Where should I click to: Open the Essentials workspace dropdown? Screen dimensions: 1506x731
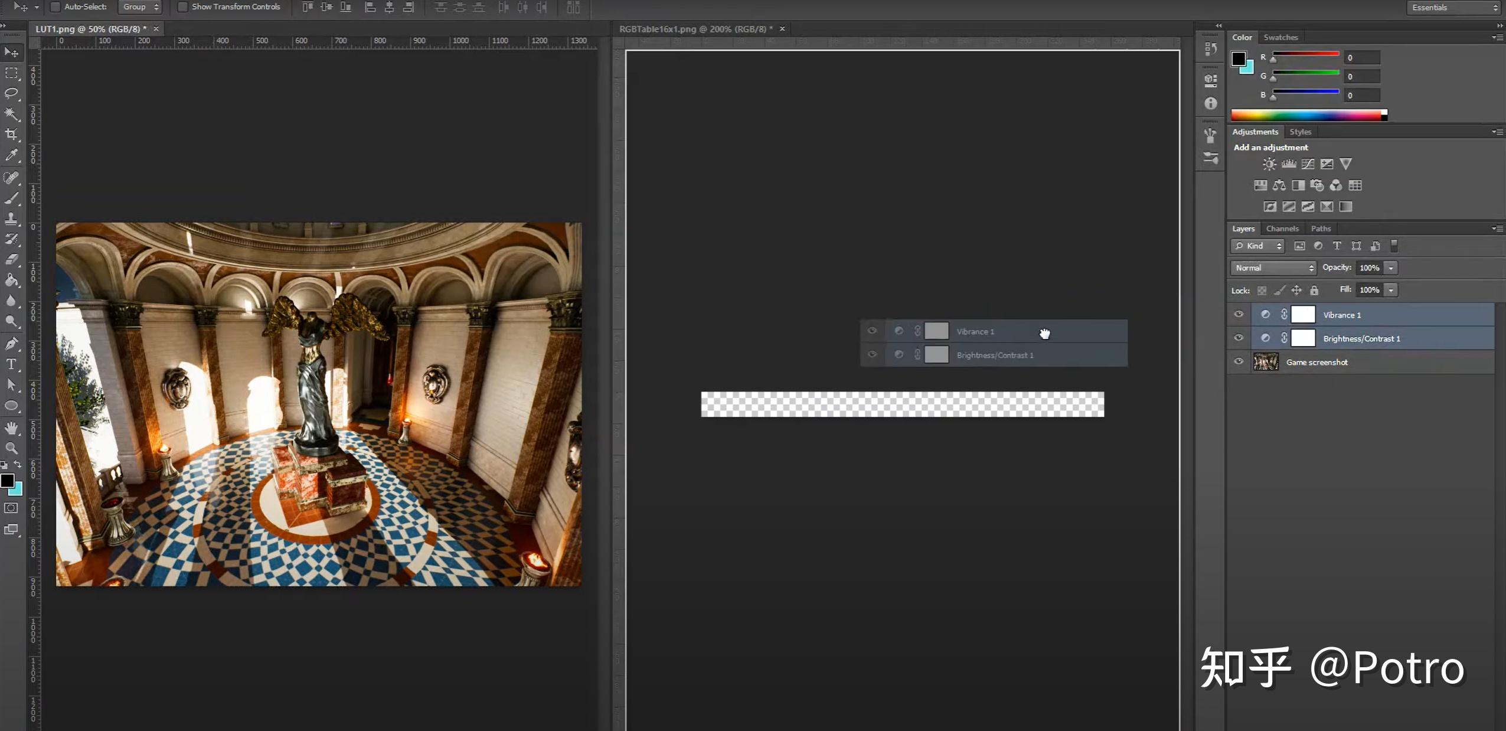coord(1453,8)
